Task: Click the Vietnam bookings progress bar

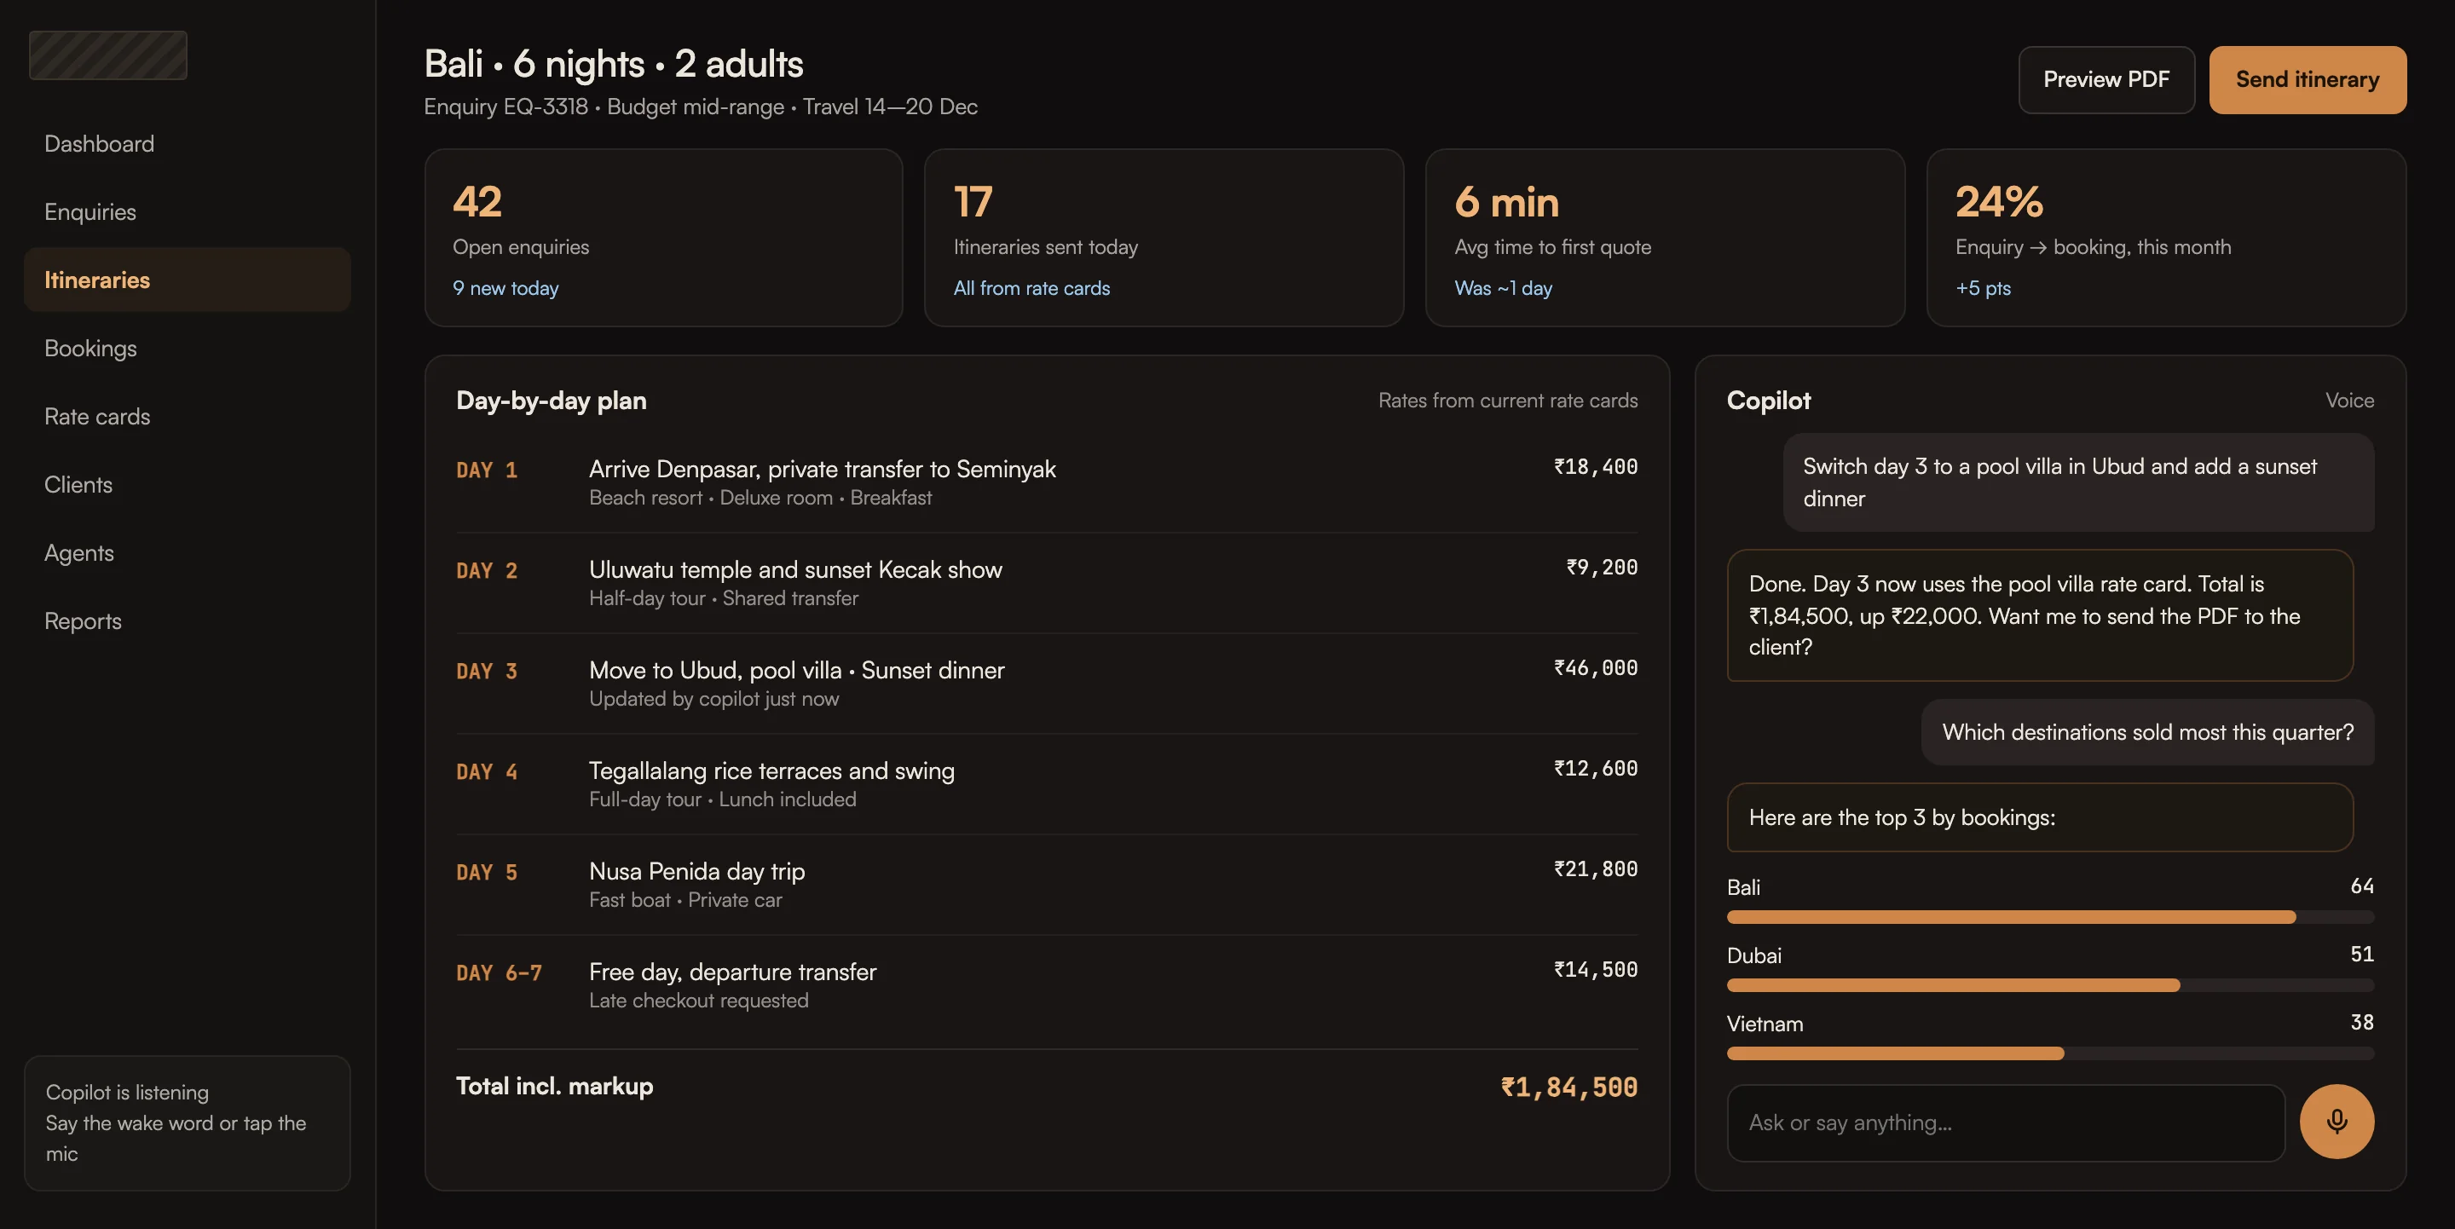Action: (x=2050, y=1053)
